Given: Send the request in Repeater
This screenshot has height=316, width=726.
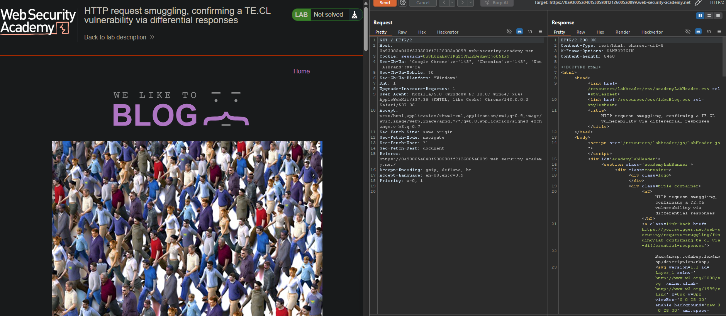Looking at the screenshot, I should pyautogui.click(x=385, y=3).
